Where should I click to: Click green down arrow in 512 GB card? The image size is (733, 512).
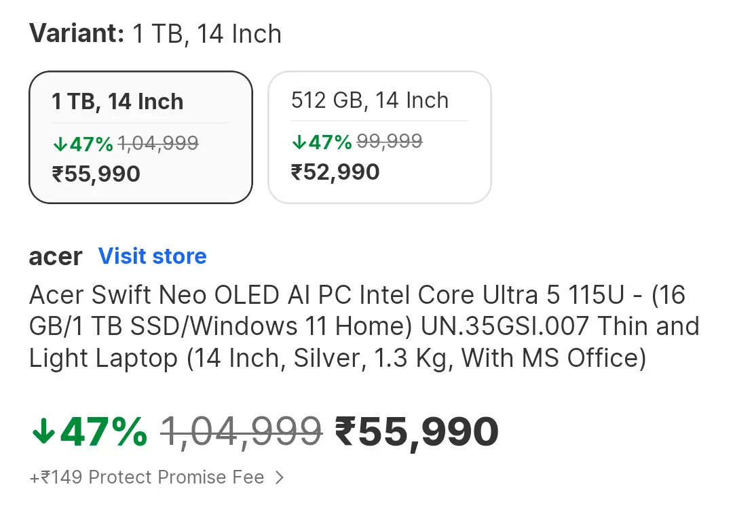(x=299, y=142)
